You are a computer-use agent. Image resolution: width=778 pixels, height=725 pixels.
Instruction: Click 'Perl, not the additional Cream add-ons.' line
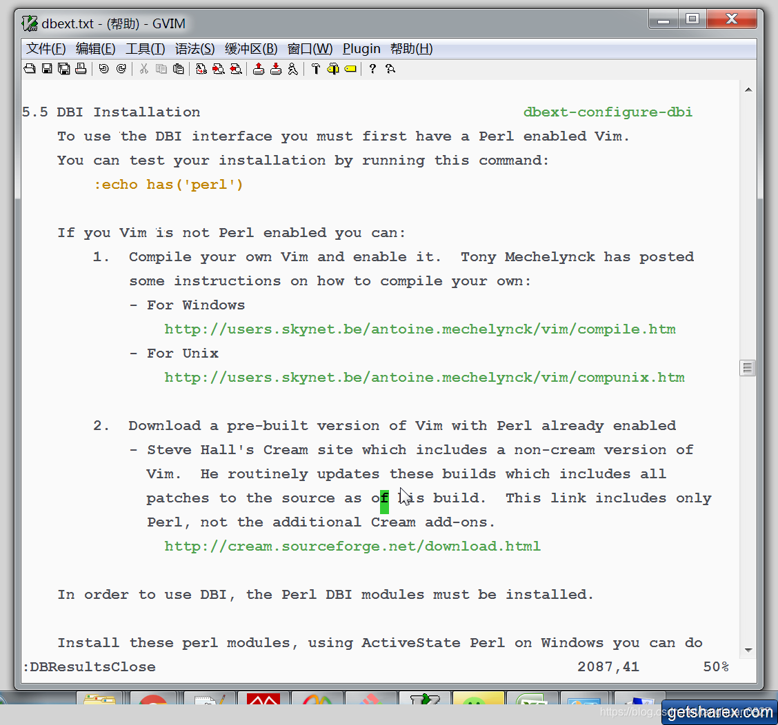click(321, 522)
